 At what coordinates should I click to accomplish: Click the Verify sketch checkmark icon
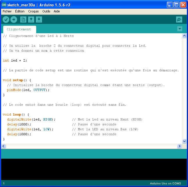6,19
